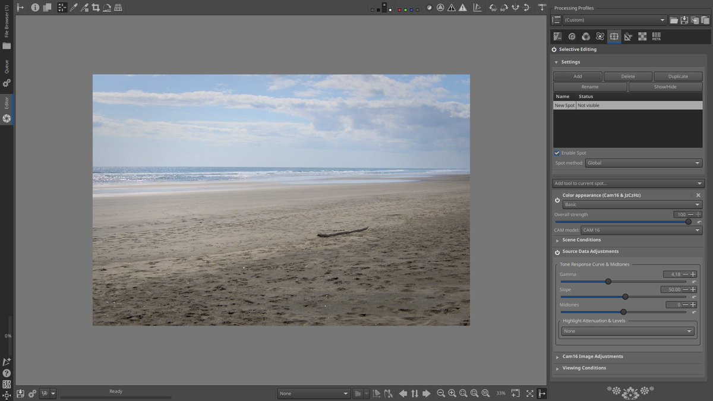This screenshot has height=401, width=713.
Task: Toggle the blue channel preview
Action: point(412,10)
